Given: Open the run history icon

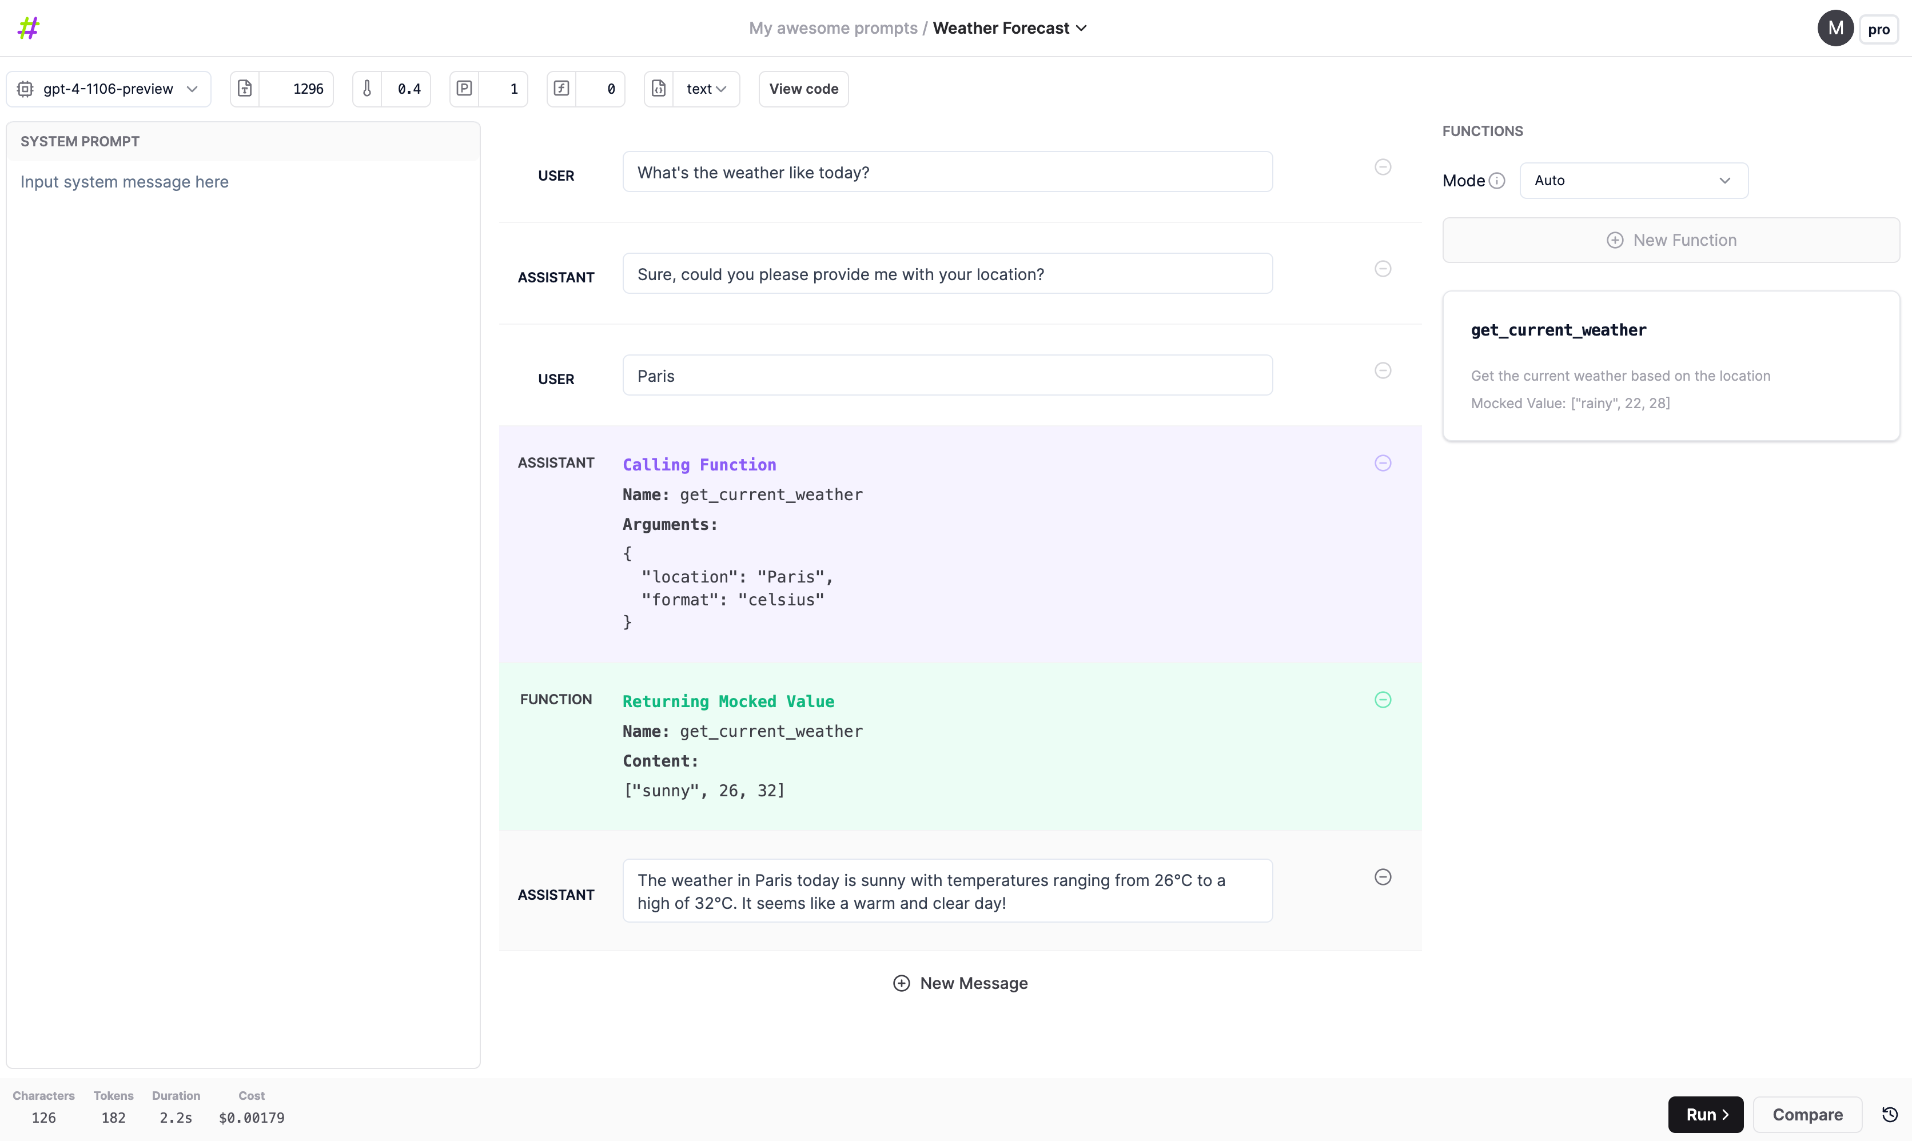Looking at the screenshot, I should 1890,1114.
